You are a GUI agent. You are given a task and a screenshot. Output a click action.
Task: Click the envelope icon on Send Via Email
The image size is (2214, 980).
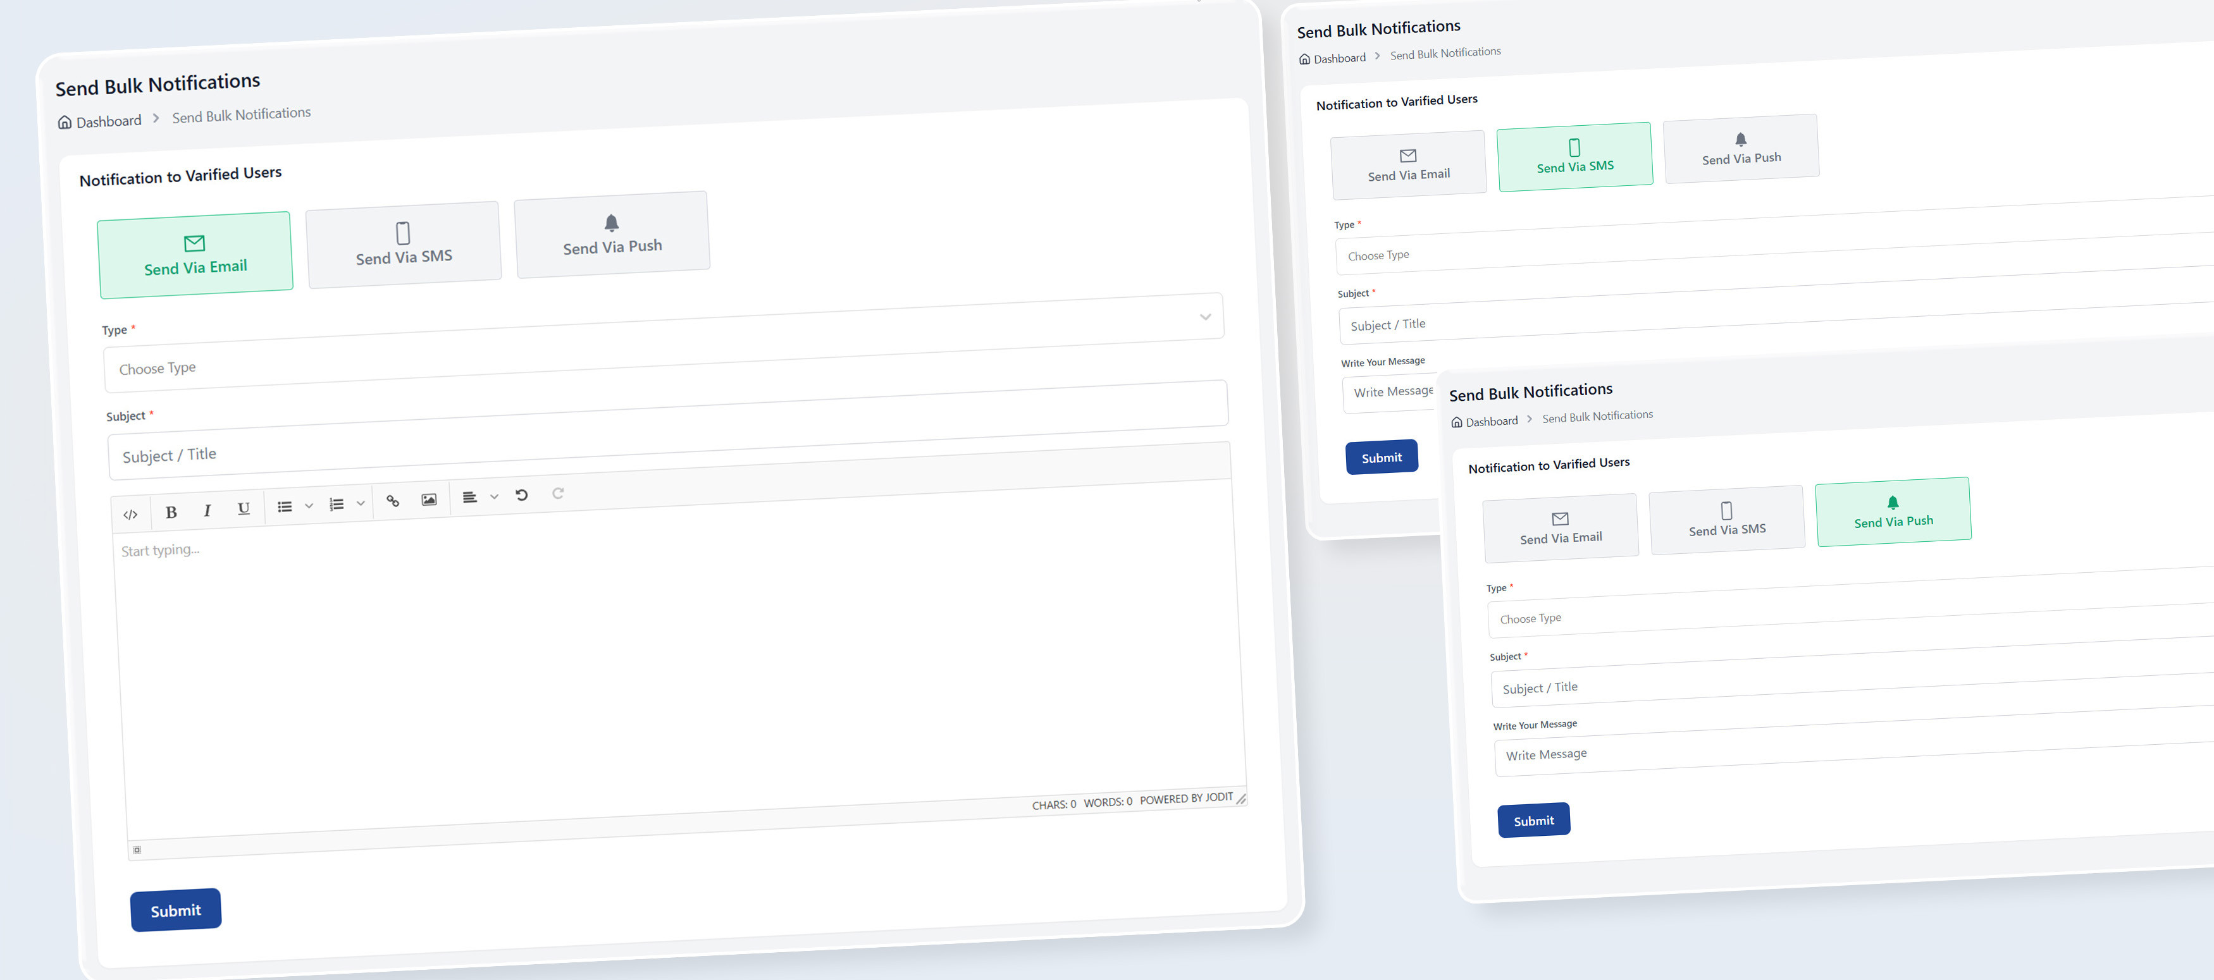point(195,243)
